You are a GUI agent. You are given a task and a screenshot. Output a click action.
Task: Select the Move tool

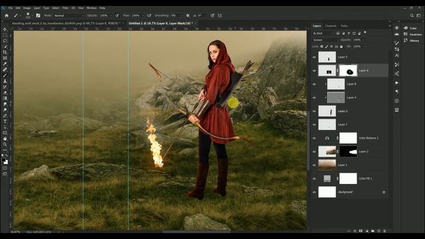(x=5, y=29)
